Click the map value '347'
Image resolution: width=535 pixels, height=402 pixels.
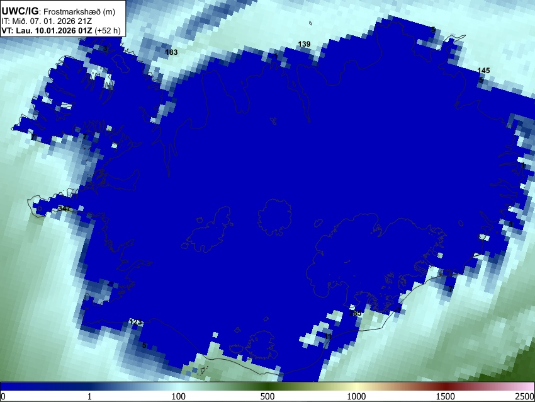(x=64, y=209)
